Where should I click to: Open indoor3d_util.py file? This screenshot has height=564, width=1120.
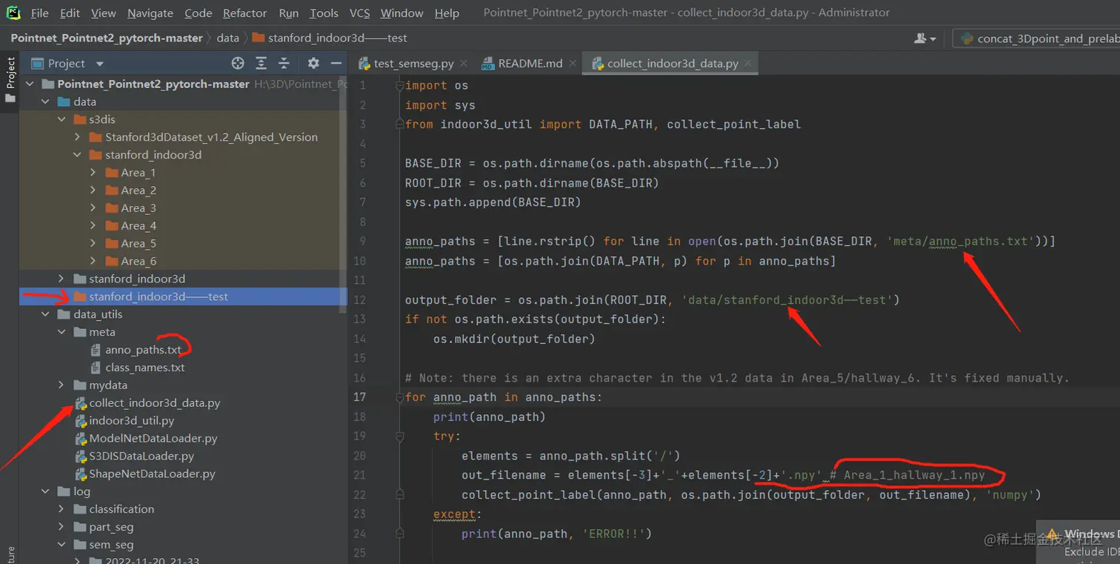(x=132, y=420)
